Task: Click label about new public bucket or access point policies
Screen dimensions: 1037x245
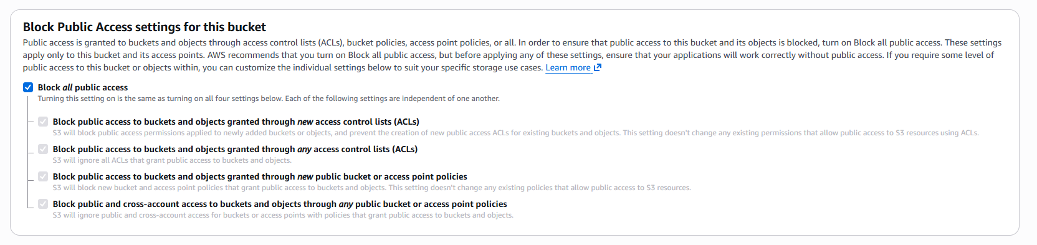Action: [260, 176]
